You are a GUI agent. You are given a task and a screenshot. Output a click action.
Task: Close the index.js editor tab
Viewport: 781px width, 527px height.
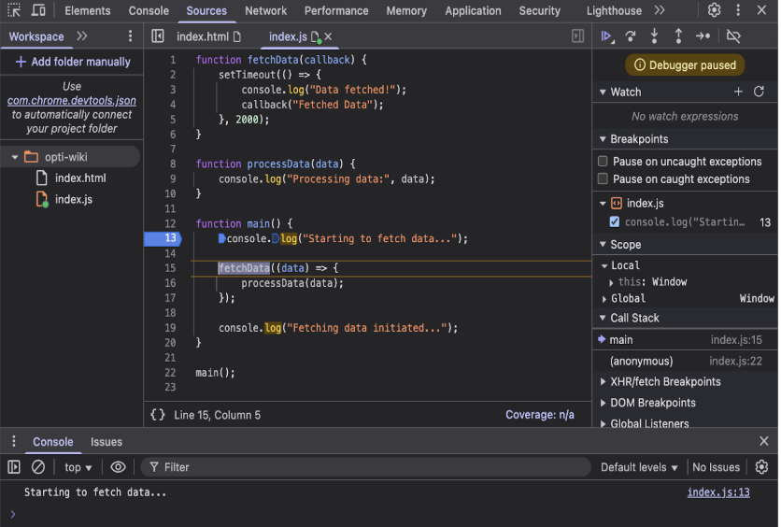coord(329,36)
